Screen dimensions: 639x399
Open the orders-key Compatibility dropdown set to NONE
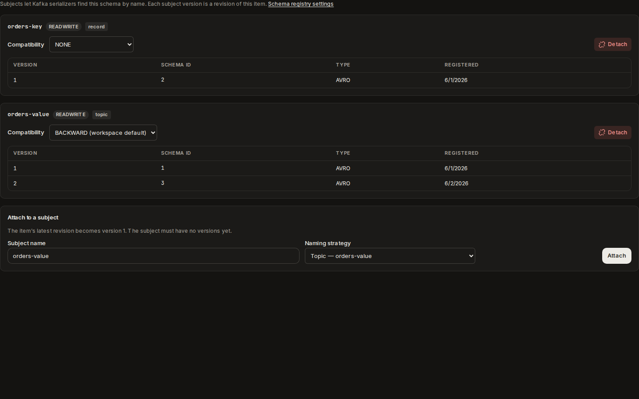pyautogui.click(x=91, y=44)
